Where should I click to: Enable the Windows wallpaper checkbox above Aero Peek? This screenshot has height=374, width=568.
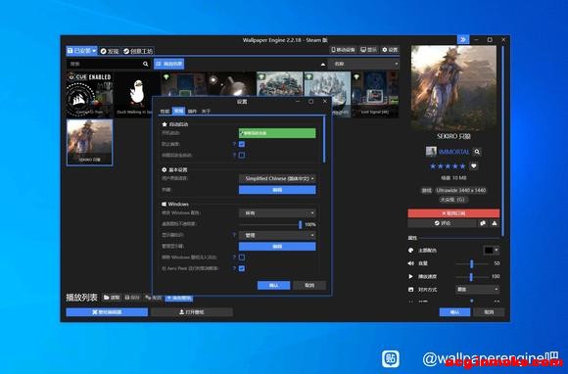point(242,257)
